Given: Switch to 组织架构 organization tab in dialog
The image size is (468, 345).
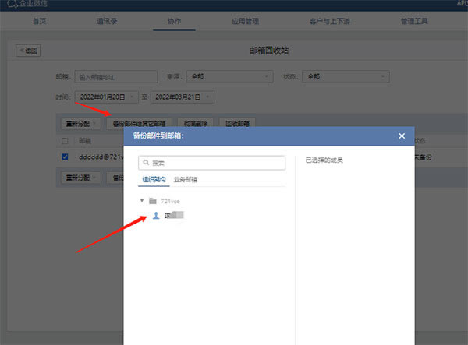Looking at the screenshot, I should (x=154, y=179).
